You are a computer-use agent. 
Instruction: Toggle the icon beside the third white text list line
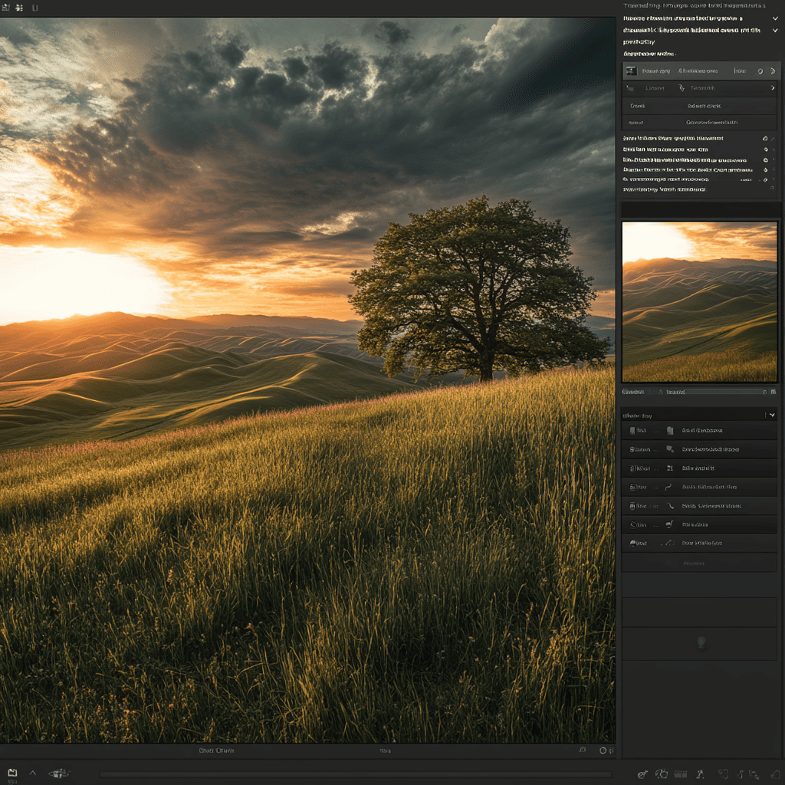(766, 159)
